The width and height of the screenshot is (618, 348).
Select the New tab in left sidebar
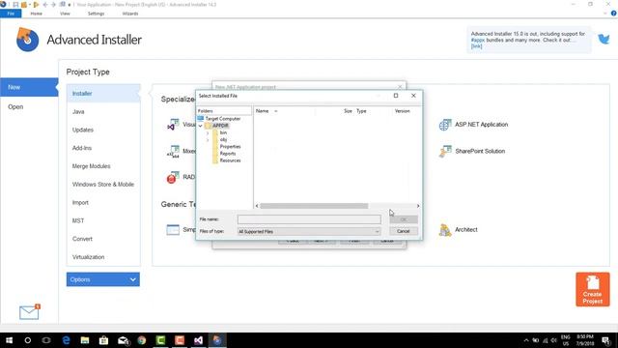29,87
